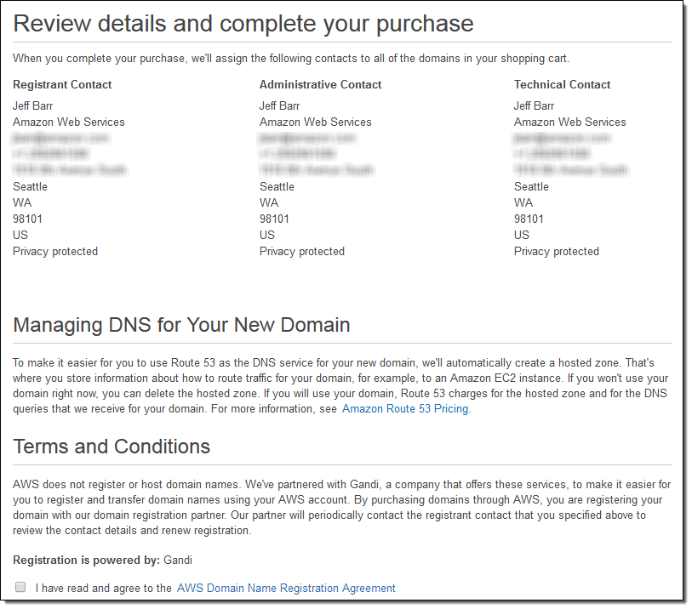Viewport: 692px width, 609px height.
Task: Click US country under Administrative Contact
Action: pos(267,236)
